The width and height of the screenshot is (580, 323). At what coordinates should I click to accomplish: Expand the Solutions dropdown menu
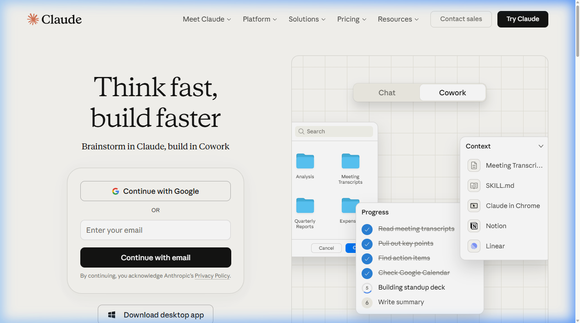(307, 19)
